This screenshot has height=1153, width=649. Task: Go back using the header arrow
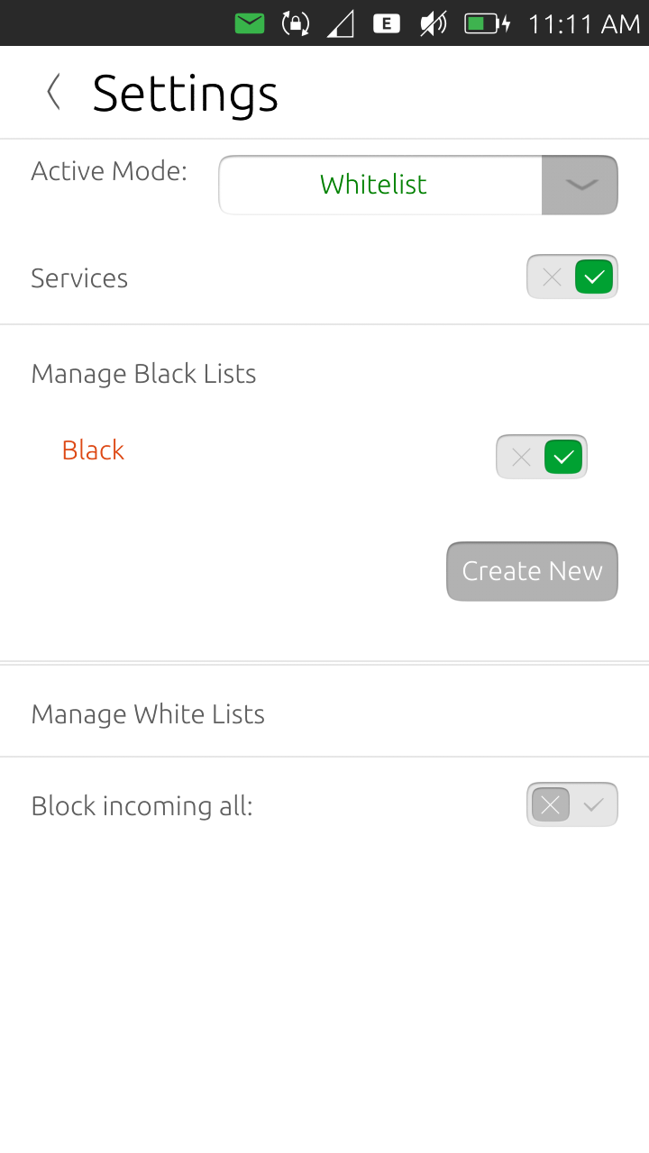click(x=54, y=93)
